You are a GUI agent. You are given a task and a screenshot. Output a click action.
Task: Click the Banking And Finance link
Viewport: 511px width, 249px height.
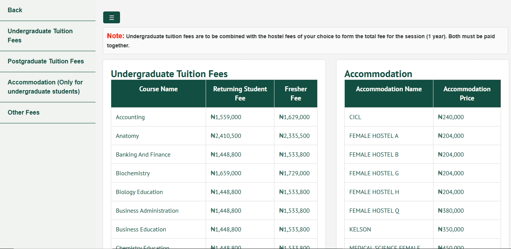[x=143, y=154]
